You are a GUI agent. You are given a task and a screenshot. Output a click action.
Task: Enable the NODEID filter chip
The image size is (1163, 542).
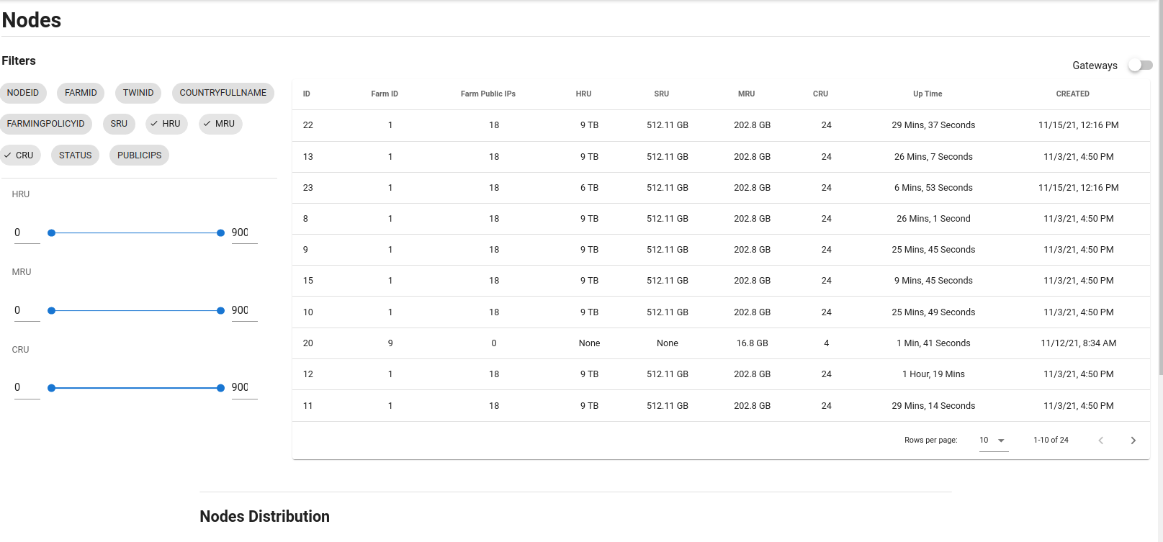coord(23,93)
